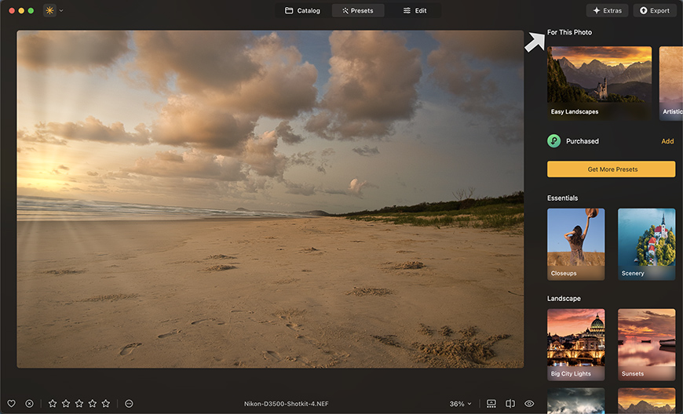
Task: Switch to the Catalog tab
Action: pyautogui.click(x=302, y=11)
